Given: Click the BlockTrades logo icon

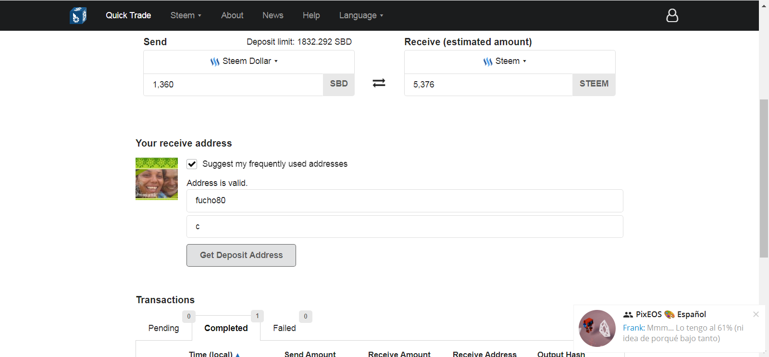Looking at the screenshot, I should point(78,15).
